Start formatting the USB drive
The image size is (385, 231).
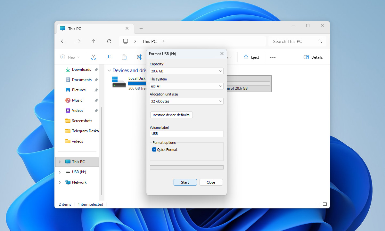185,182
